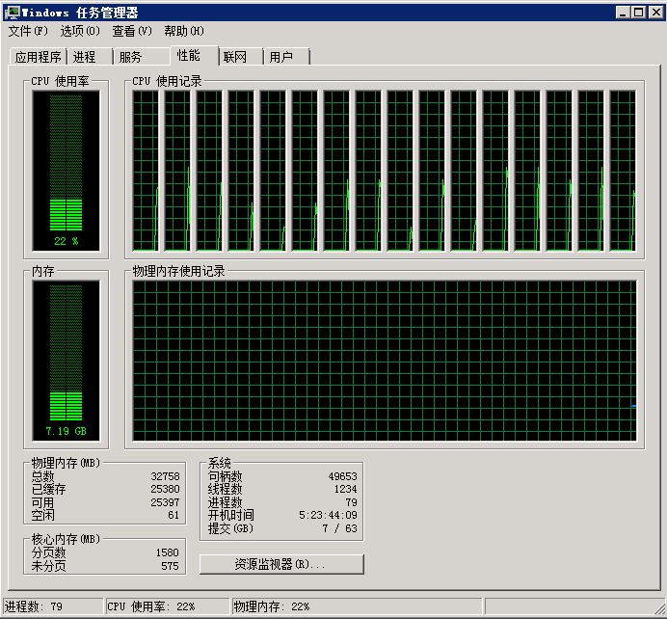667x619 pixels.
Task: Switch to the 应用程序 tab
Action: (39, 57)
